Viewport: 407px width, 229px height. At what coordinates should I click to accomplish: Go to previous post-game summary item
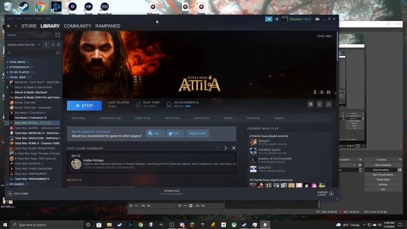(217, 148)
